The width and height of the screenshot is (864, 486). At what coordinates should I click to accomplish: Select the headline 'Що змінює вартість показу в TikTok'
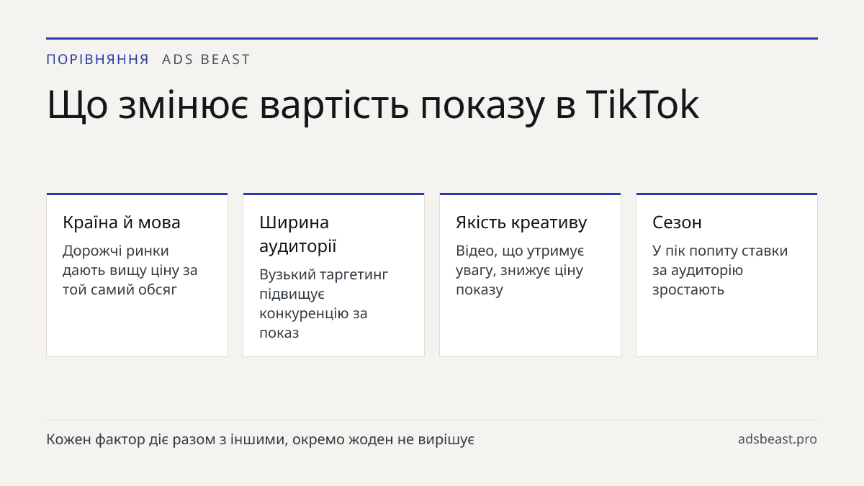click(x=373, y=104)
